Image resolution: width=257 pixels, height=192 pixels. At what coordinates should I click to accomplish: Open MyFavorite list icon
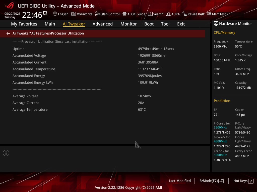(x=74, y=14)
